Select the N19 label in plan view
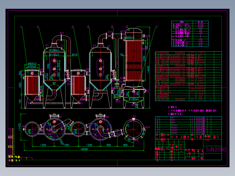The width and height of the screenshot is (235, 176). (x=136, y=140)
